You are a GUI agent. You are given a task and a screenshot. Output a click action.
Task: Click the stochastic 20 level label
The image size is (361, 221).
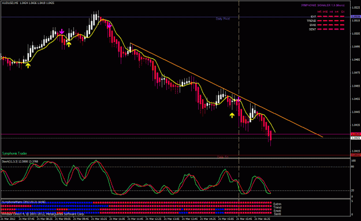[x=352, y=190]
